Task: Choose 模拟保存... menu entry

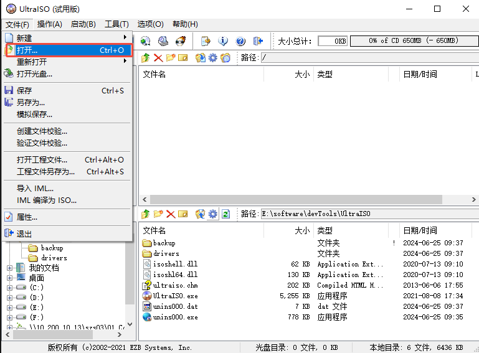Action: (x=67, y=115)
